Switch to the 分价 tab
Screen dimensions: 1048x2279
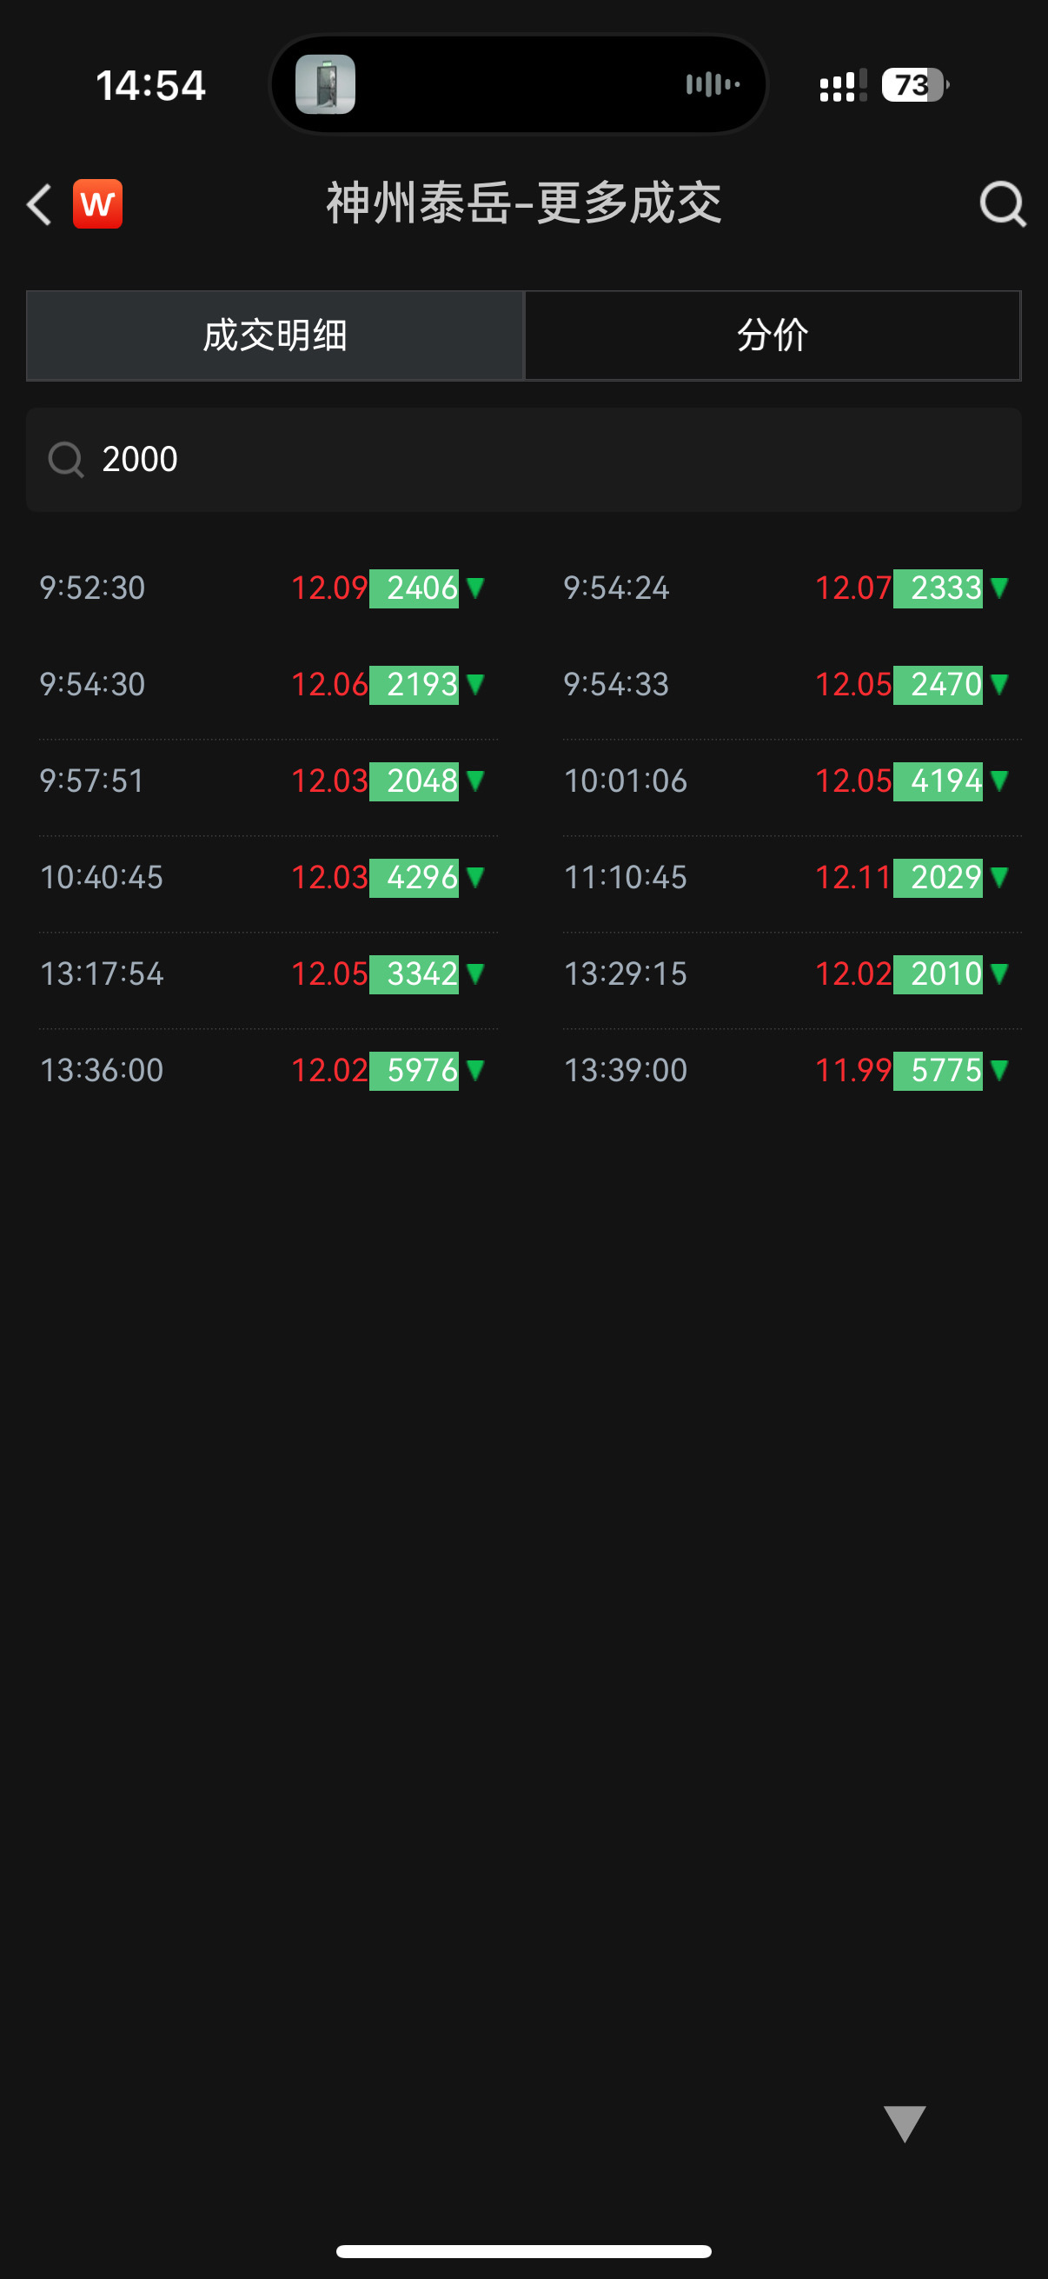[x=772, y=336]
